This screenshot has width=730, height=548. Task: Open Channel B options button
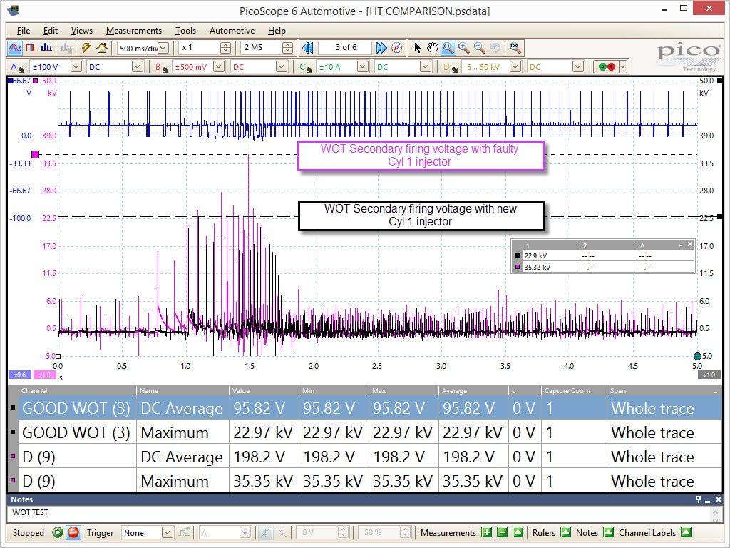[161, 67]
